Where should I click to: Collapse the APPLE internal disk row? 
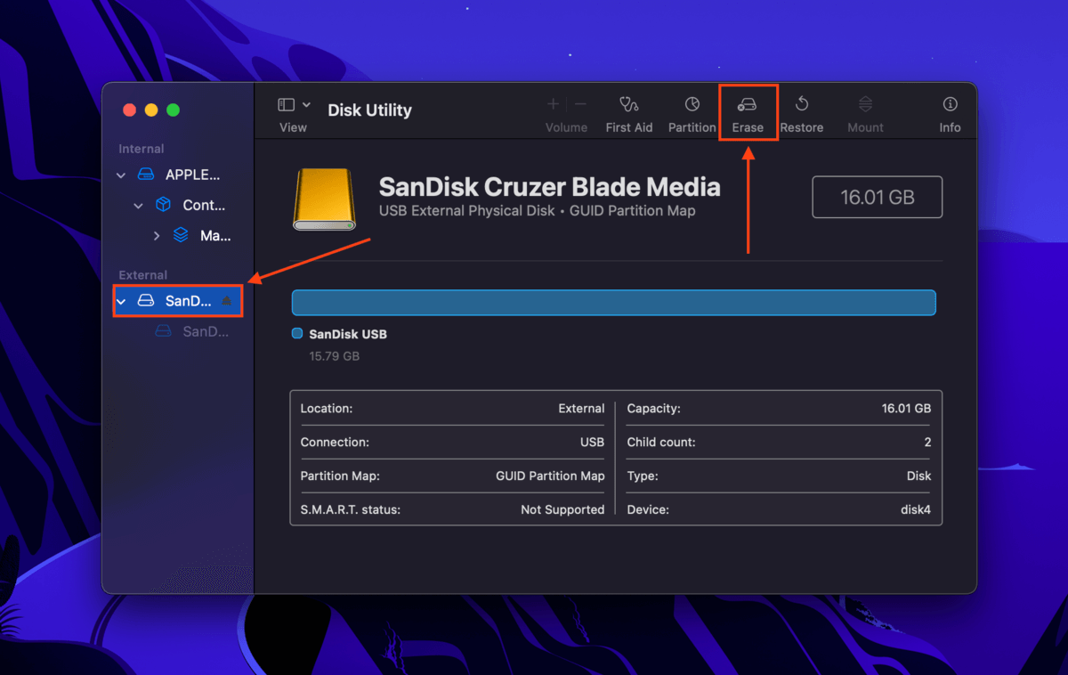pyautogui.click(x=122, y=175)
